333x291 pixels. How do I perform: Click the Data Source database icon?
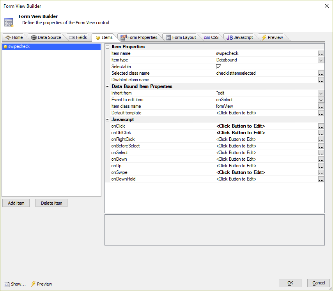(34, 38)
